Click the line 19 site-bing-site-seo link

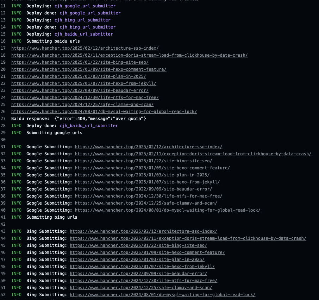point(80,62)
